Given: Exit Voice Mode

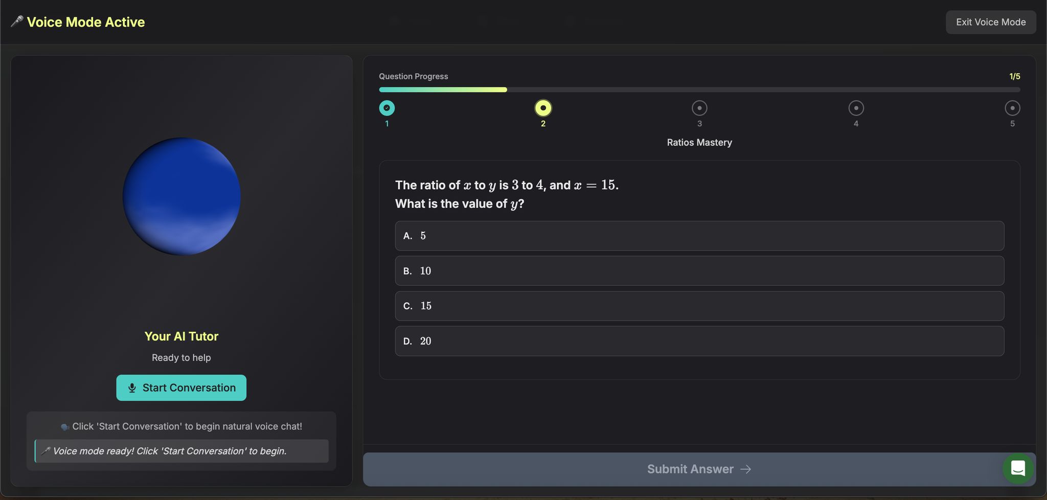Looking at the screenshot, I should point(990,22).
